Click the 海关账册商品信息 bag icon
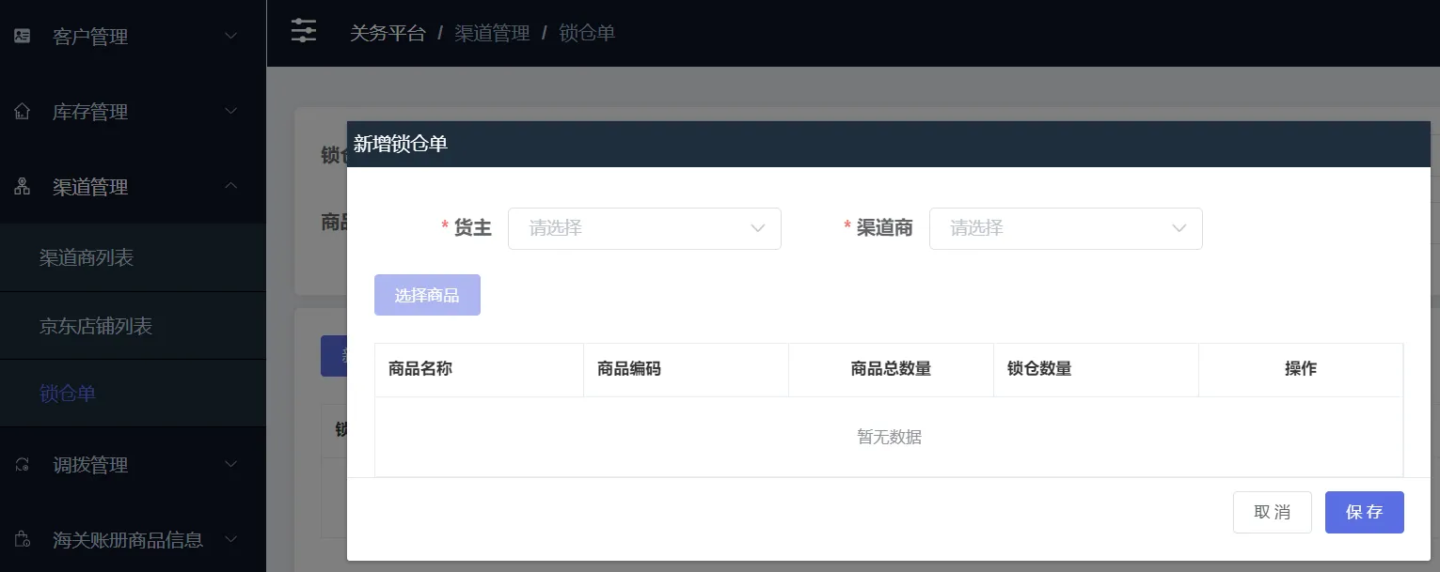 point(22,540)
